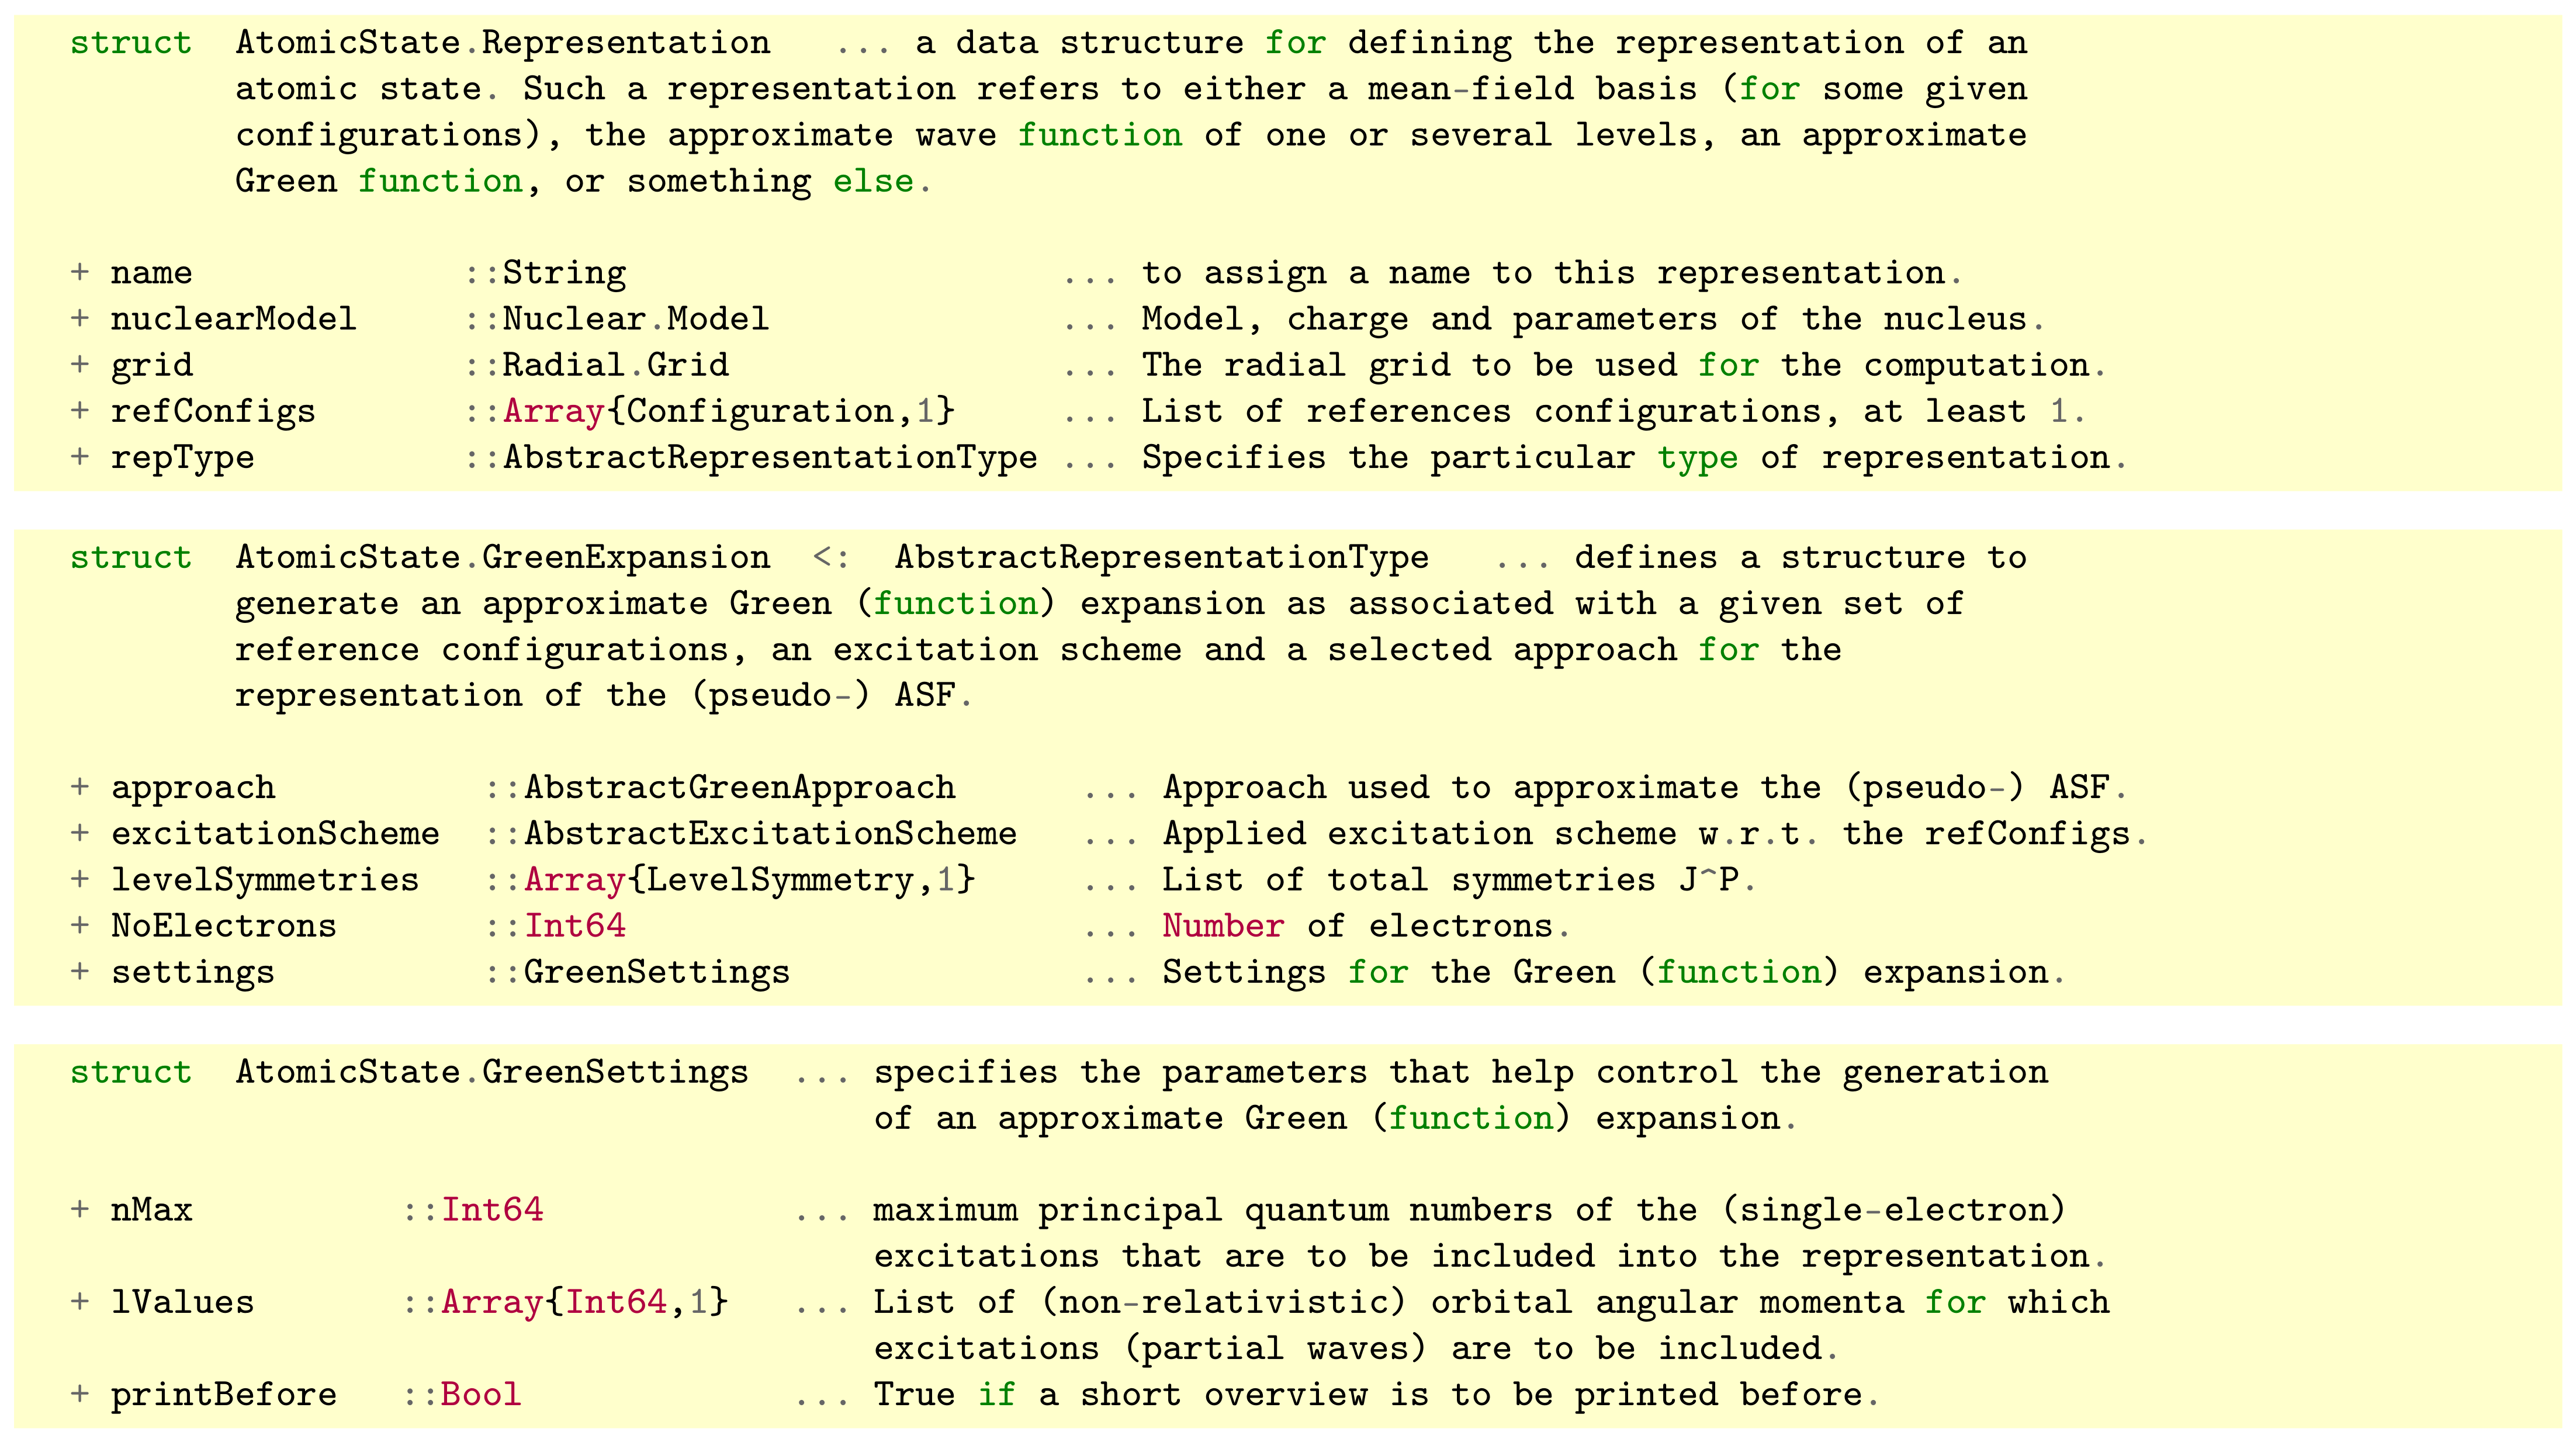Click the excitationScheme field name
Image resolution: width=2576 pixels, height=1442 pixels.
[275, 833]
